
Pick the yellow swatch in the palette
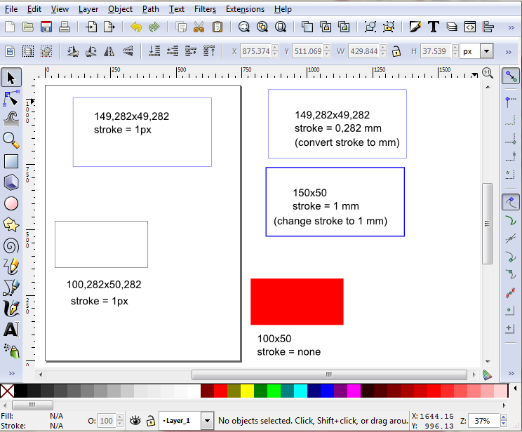coord(247,391)
